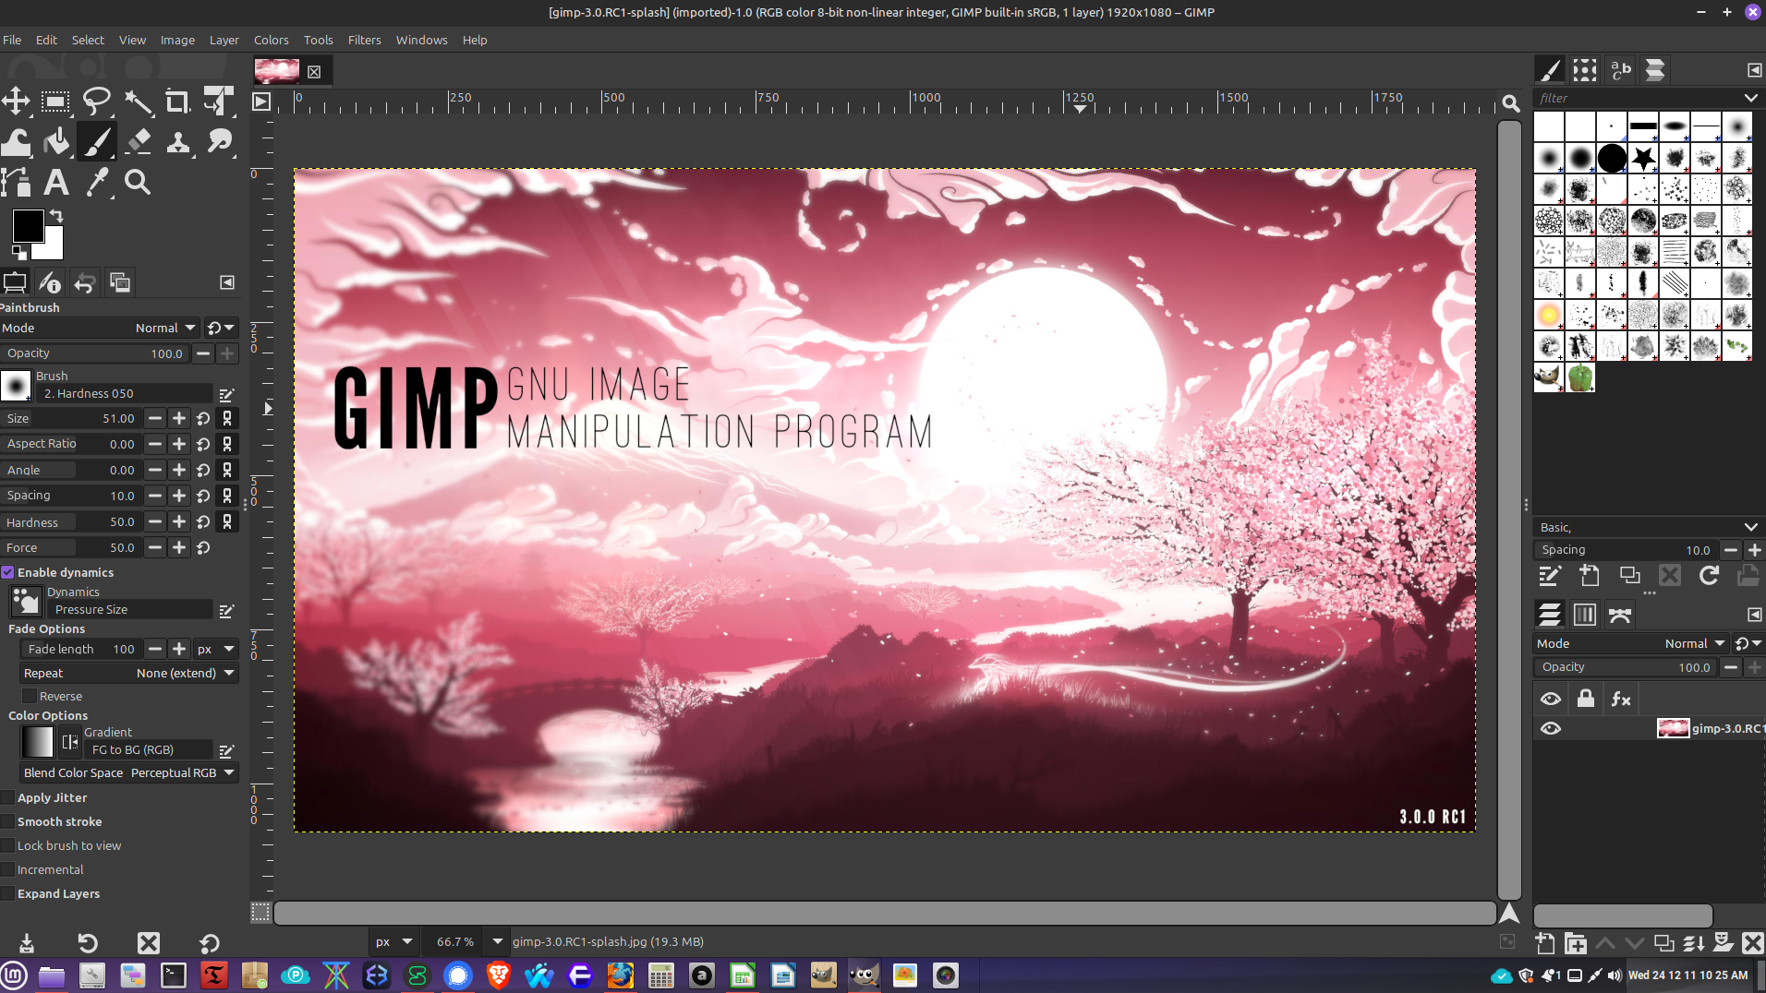The image size is (1766, 993).
Task: Open the Undo History tab
Action: [x=85, y=282]
